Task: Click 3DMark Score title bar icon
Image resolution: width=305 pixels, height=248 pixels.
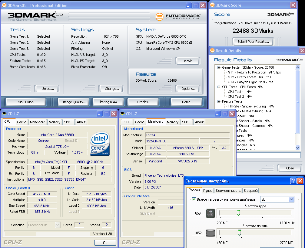Action: 212,5
